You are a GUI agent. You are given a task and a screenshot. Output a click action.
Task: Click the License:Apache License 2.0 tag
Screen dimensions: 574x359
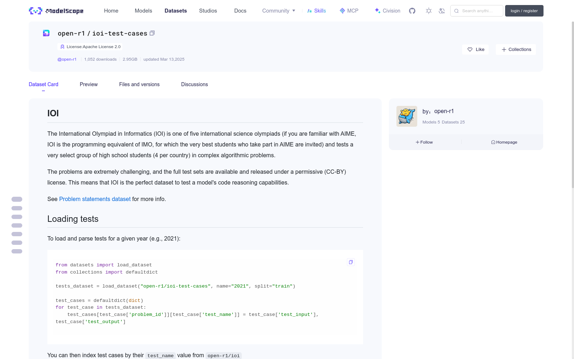tap(90, 47)
